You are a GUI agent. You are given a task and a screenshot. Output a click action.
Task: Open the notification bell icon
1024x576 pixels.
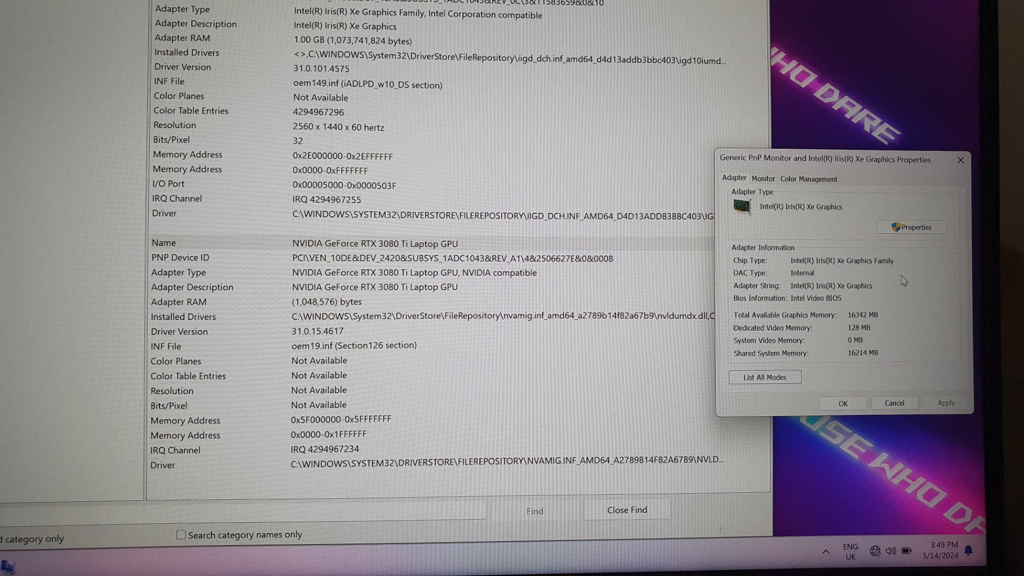[x=969, y=550]
